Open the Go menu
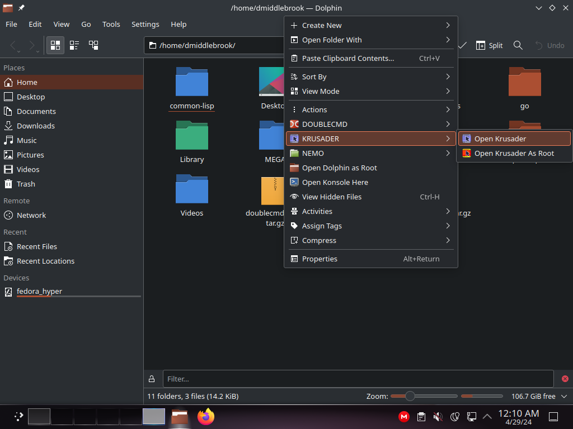This screenshot has width=573, height=429. coord(86,24)
